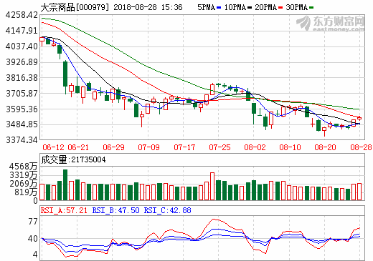
Task: Select the 06-12 date label
Action: pyautogui.click(x=53, y=147)
